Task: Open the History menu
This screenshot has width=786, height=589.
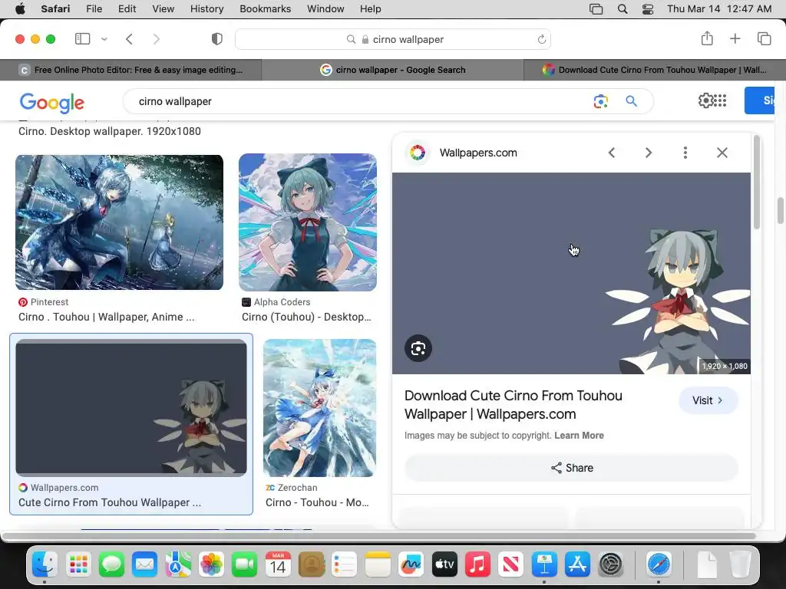Action: click(x=206, y=8)
